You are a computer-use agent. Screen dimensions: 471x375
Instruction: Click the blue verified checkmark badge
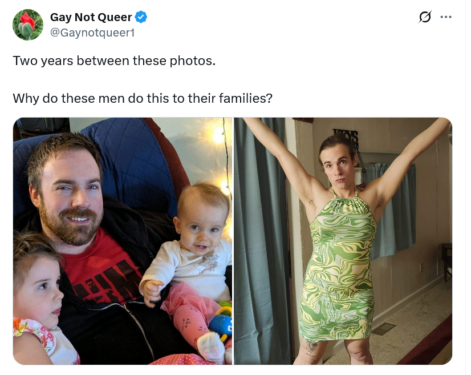141,17
